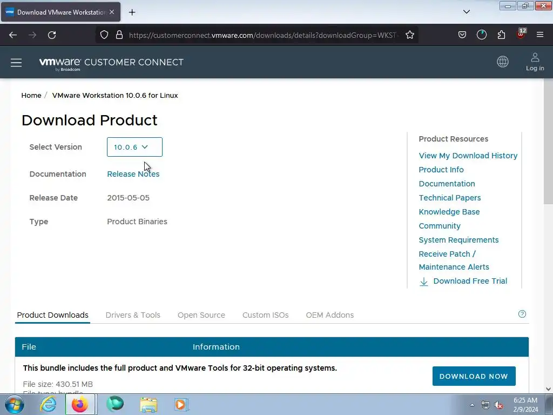This screenshot has width=553, height=415.
Task: Open Receive Patch / Maintenance Alerts link
Action: (454, 260)
